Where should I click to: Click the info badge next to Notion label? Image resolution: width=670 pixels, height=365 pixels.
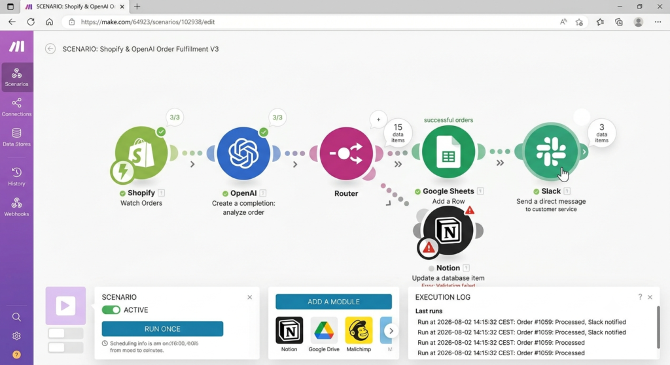tap(466, 268)
